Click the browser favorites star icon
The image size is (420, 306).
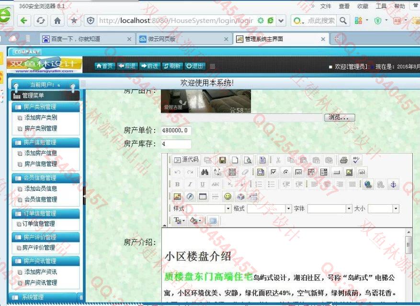coord(74,21)
